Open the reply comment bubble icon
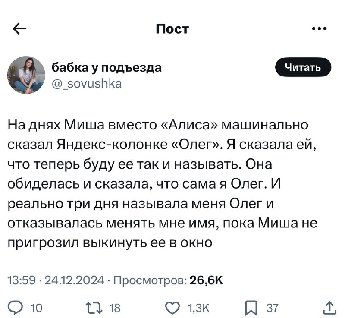 coord(15,308)
